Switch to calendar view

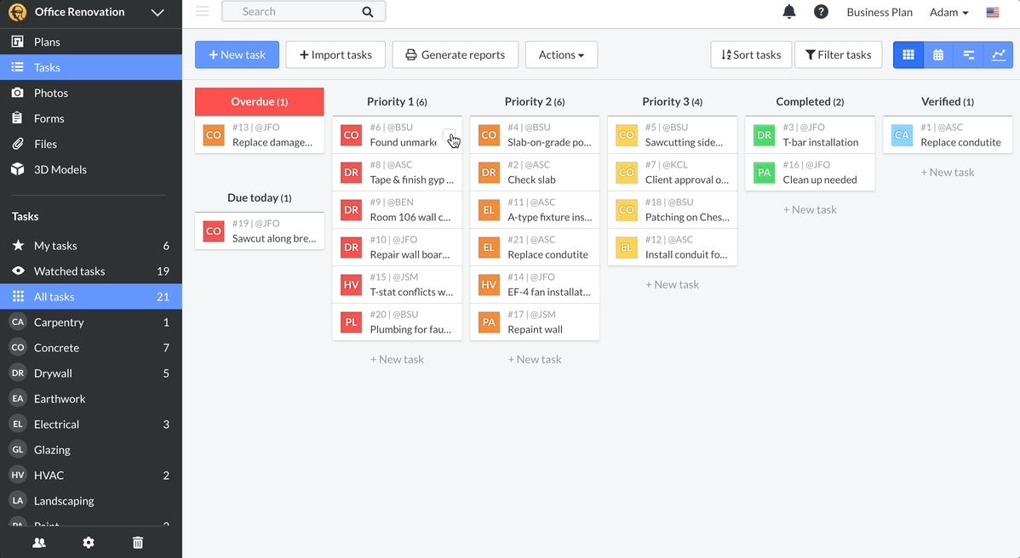click(x=938, y=54)
